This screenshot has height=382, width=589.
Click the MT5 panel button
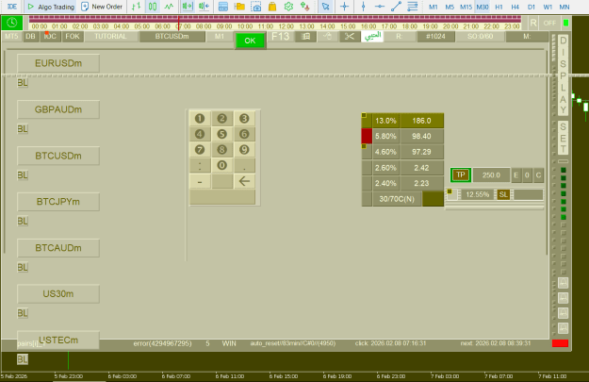click(x=11, y=36)
